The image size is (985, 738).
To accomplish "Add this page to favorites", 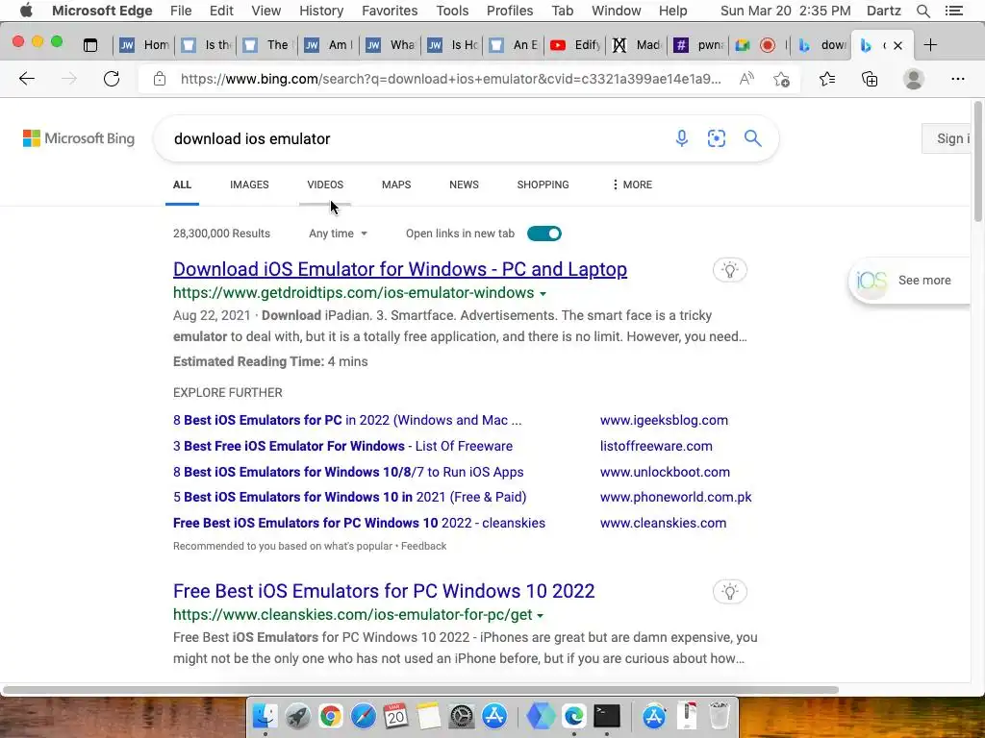I will 781,79.
